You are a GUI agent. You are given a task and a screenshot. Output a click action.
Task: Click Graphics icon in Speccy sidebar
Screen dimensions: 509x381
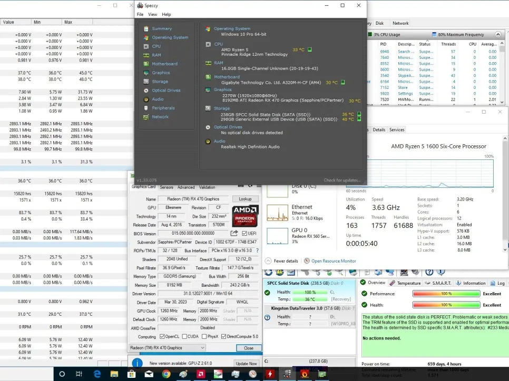coord(146,73)
